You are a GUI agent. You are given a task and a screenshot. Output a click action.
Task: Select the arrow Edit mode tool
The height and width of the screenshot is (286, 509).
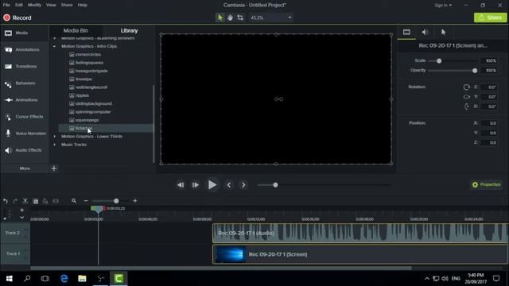point(220,17)
